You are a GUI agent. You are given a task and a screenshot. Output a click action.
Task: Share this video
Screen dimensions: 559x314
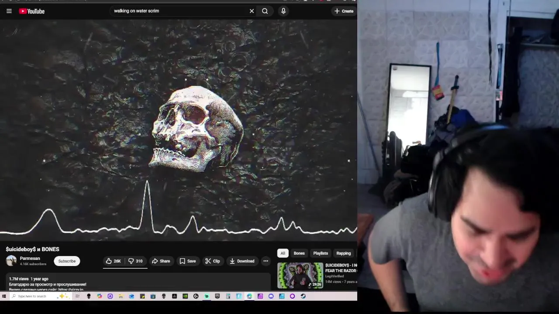[x=161, y=261]
